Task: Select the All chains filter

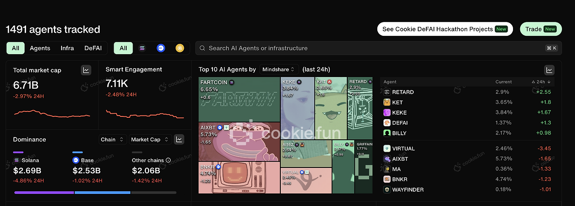Action: (x=123, y=48)
